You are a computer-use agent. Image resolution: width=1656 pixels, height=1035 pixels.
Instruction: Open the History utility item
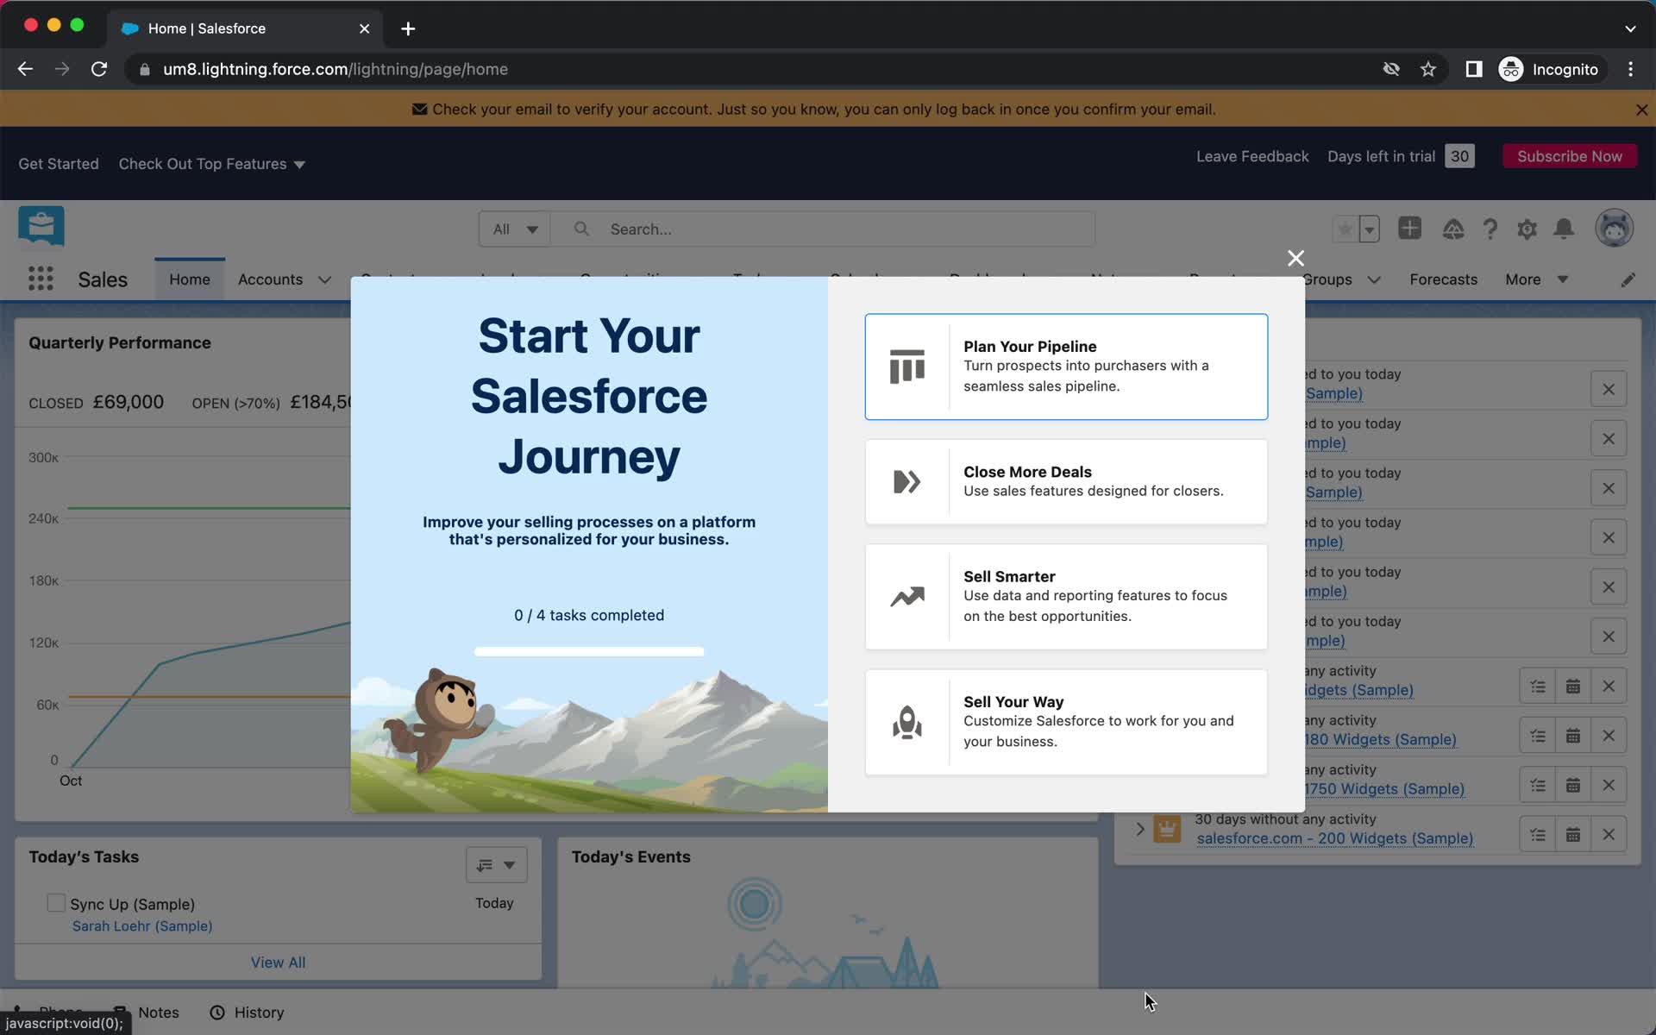248,1013
